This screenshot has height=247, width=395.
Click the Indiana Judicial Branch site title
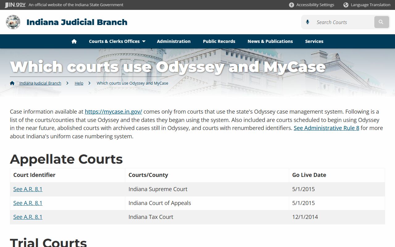pos(77,22)
